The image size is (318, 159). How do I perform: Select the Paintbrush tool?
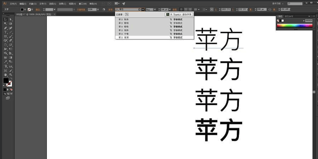pos(11,37)
